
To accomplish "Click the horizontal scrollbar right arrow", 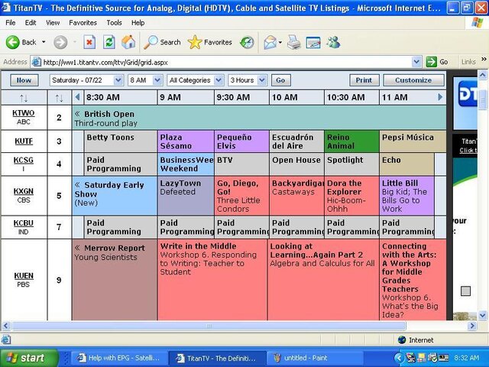I will tap(472, 326).
